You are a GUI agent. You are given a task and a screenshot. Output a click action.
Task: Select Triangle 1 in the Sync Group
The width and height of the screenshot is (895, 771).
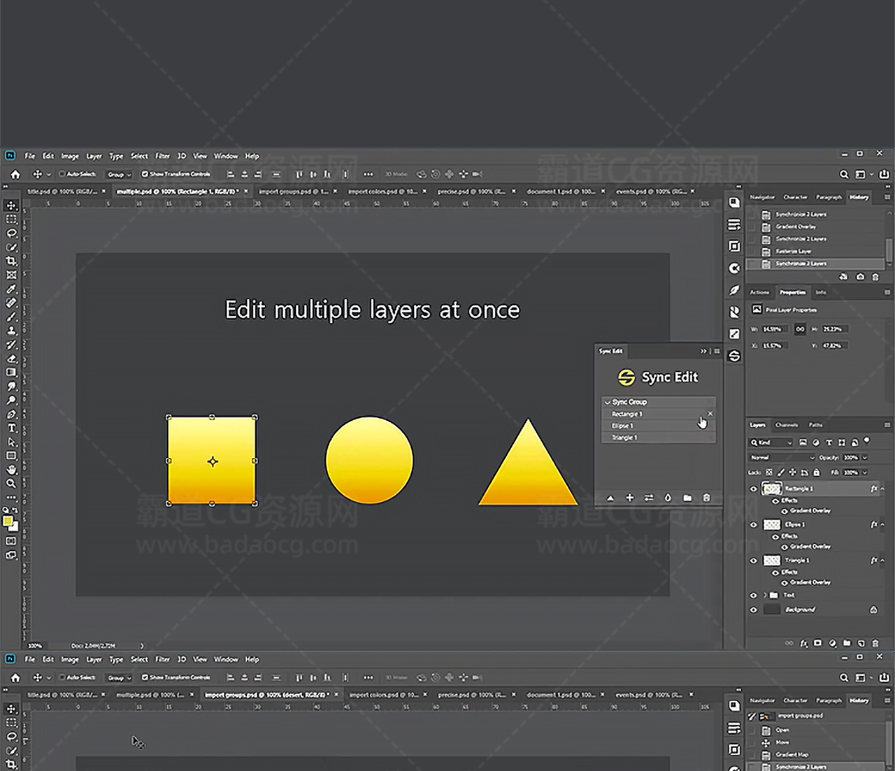pyautogui.click(x=624, y=438)
